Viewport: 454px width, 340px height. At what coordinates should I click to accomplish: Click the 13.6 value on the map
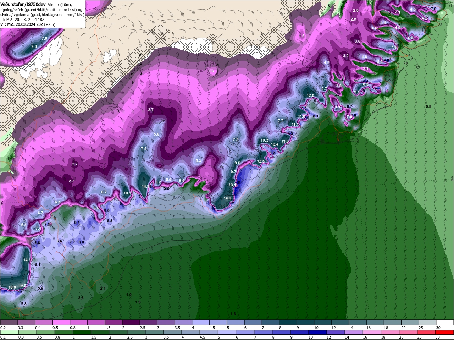click(285, 141)
